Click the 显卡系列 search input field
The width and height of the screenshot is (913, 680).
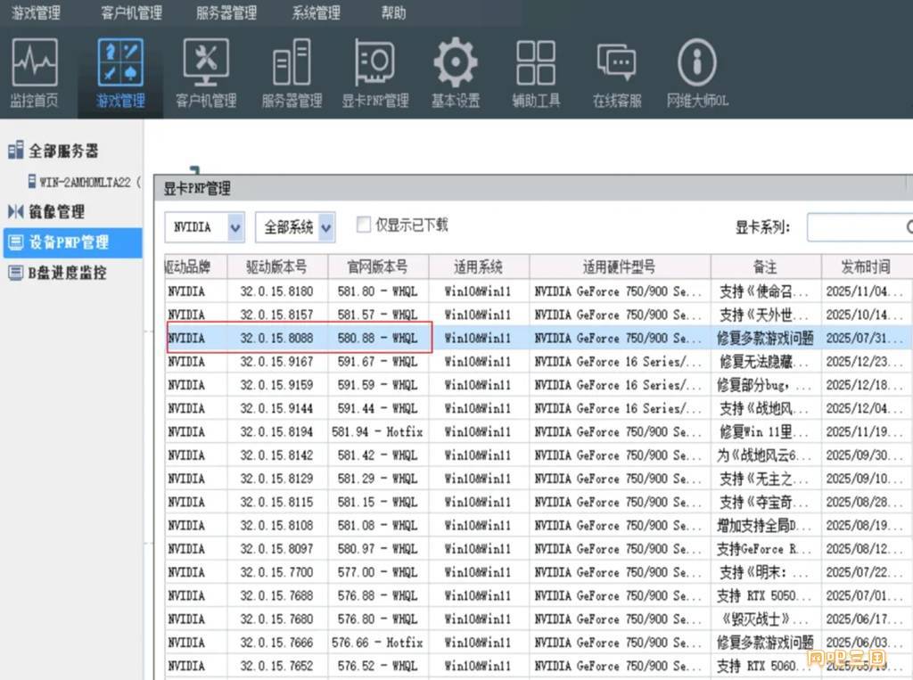(856, 227)
